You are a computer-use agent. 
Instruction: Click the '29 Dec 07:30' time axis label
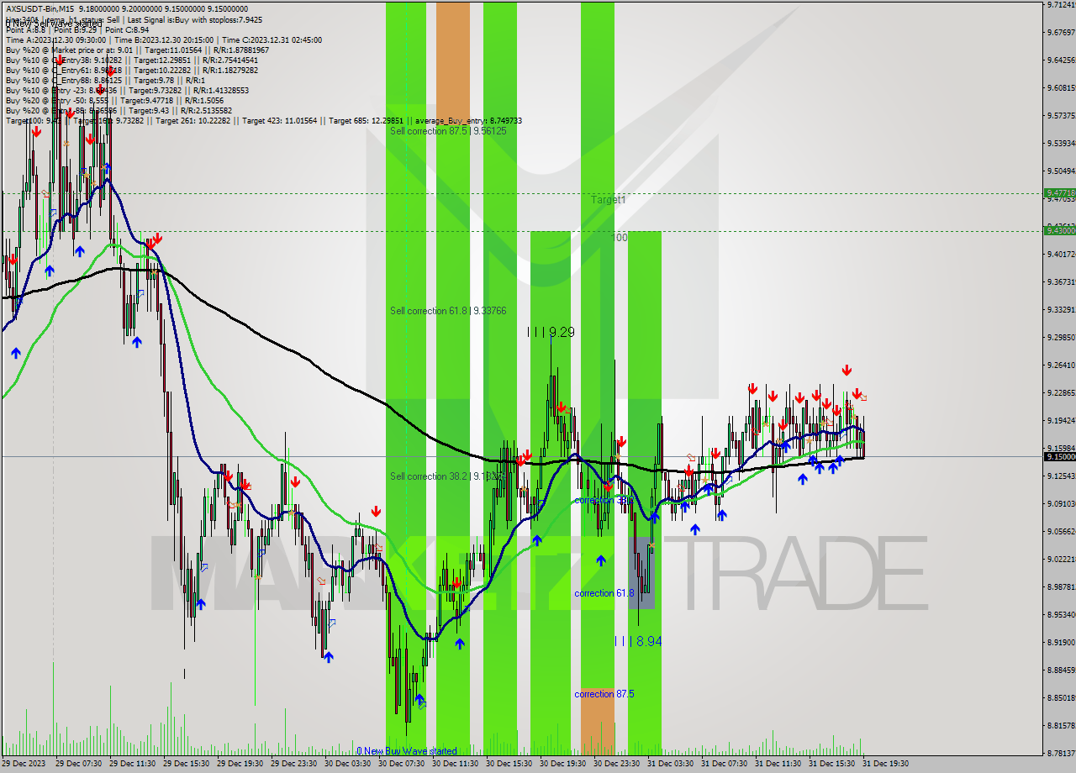pos(78,765)
